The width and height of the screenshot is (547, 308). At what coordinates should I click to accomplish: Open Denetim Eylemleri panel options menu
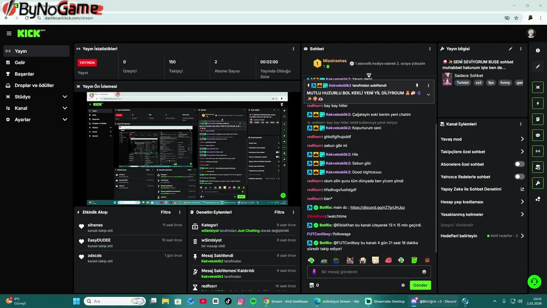pos(293,212)
